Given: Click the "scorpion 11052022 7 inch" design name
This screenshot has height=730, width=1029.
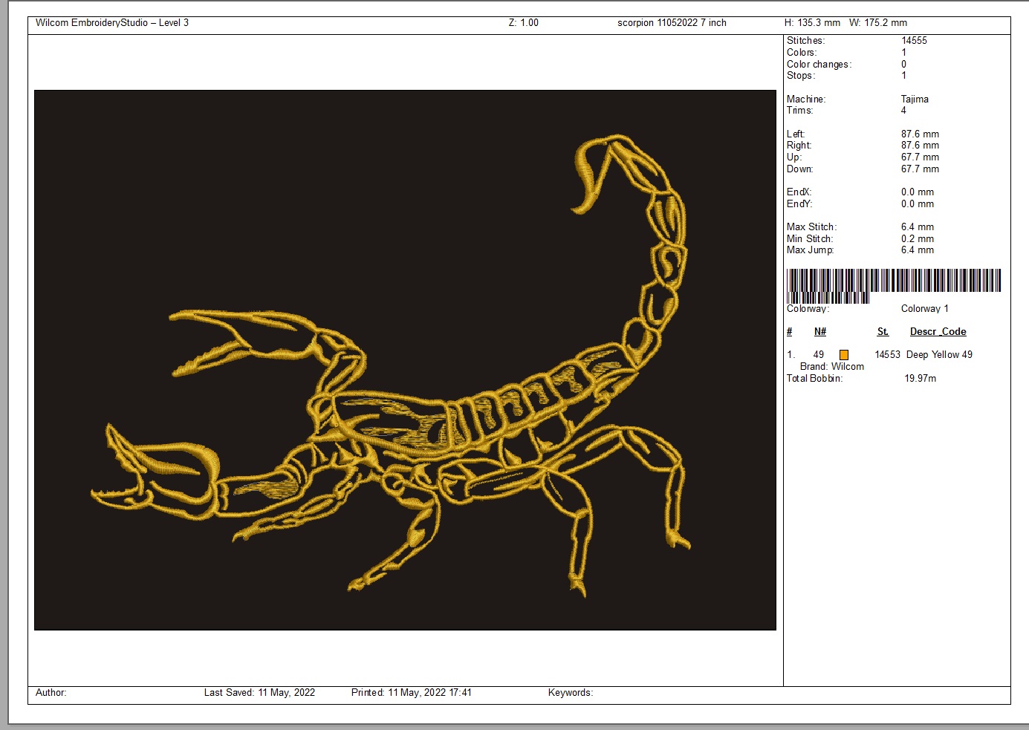Looking at the screenshot, I should coord(672,23).
